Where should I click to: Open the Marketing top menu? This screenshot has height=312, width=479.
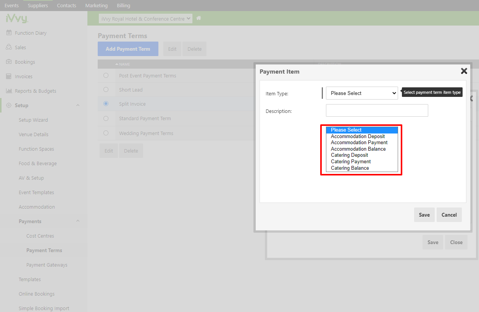(x=96, y=5)
